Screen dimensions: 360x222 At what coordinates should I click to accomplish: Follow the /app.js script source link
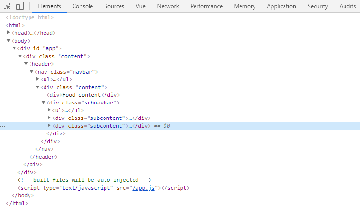click(144, 188)
